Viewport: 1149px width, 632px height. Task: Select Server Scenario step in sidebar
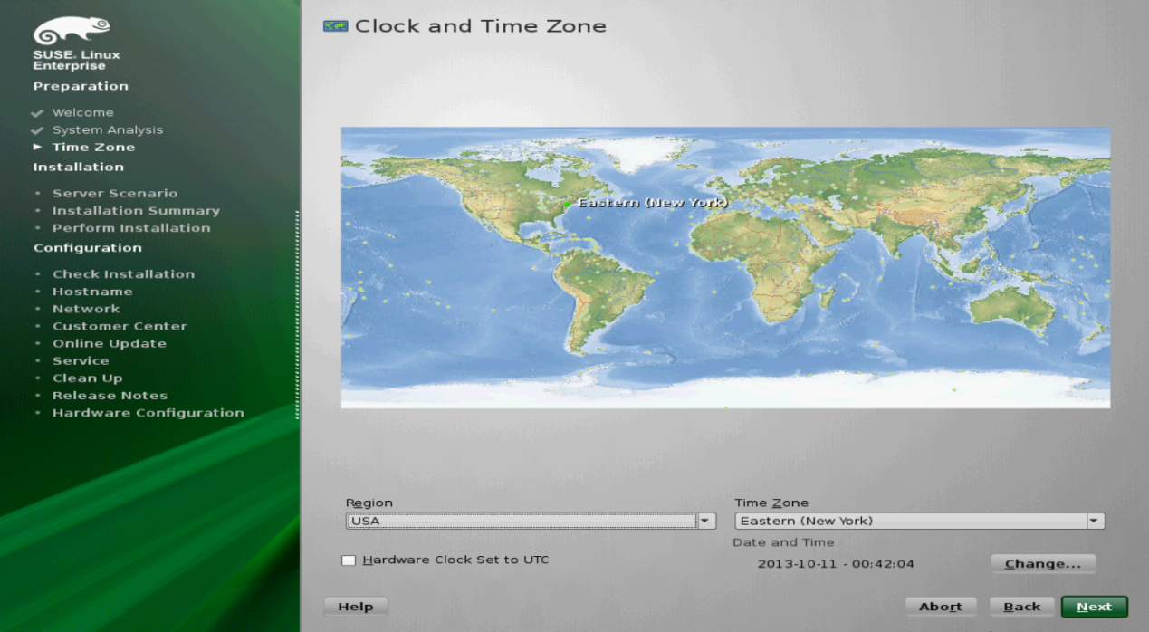(115, 193)
